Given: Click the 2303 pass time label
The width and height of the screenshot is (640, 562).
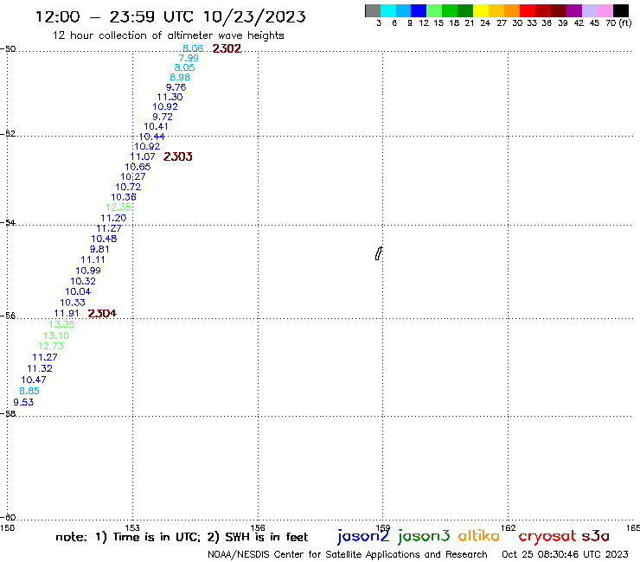Looking at the screenshot, I should pyautogui.click(x=178, y=156).
